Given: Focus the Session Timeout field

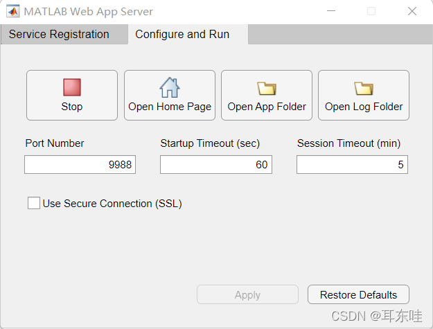Looking at the screenshot, I should click(x=352, y=165).
